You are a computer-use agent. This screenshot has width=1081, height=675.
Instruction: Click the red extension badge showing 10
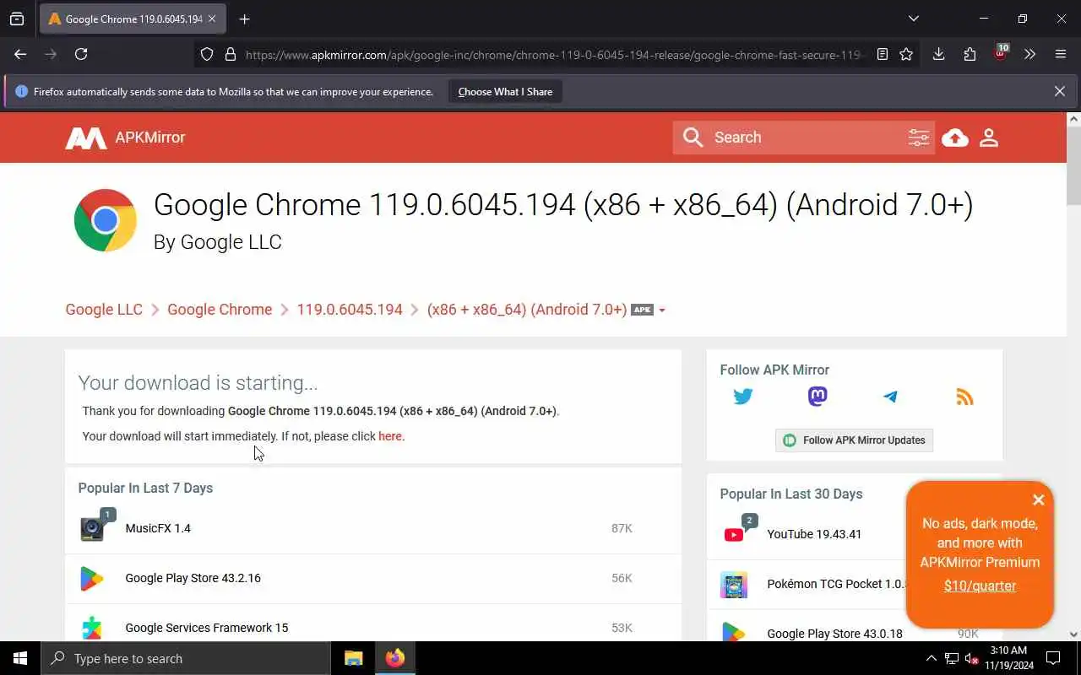tap(1001, 53)
